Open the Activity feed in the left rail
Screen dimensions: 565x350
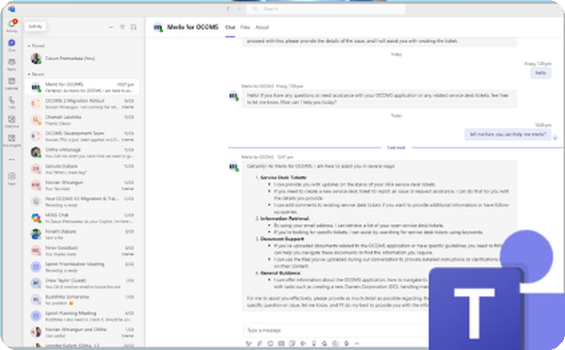[11, 25]
